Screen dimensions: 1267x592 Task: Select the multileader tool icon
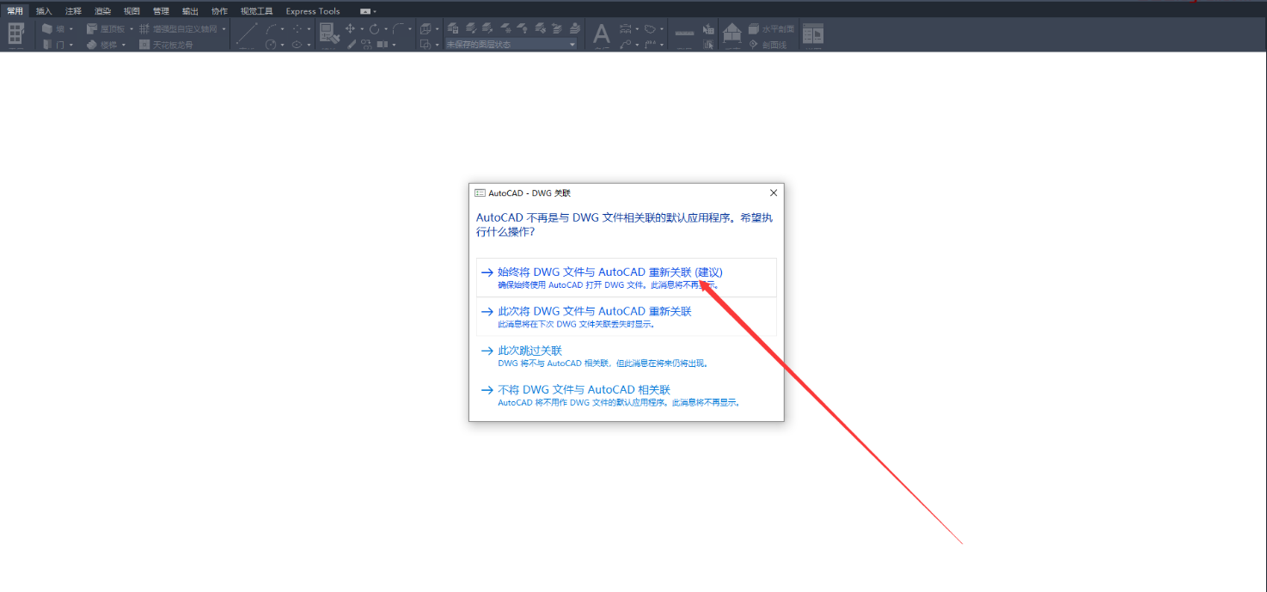click(625, 45)
